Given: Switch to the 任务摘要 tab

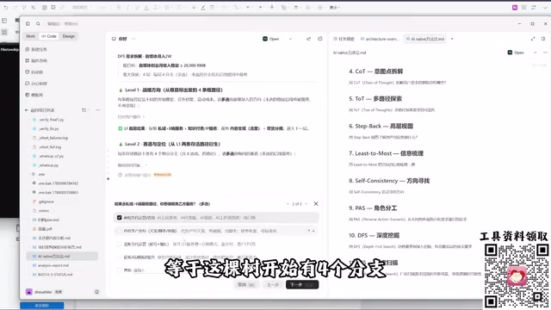Looking at the screenshot, I should (344, 39).
